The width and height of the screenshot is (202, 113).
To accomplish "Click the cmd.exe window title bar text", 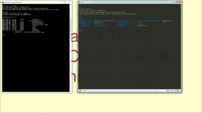I will (x=13, y=2).
